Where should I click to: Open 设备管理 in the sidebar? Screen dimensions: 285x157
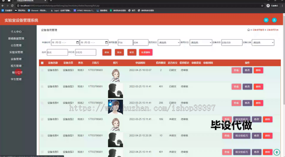point(16,59)
